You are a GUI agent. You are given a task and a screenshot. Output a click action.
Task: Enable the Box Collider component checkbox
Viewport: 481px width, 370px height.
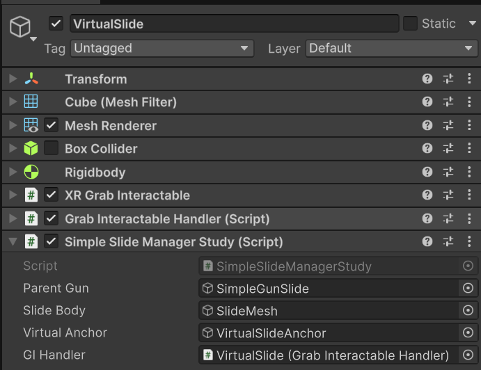(x=51, y=149)
